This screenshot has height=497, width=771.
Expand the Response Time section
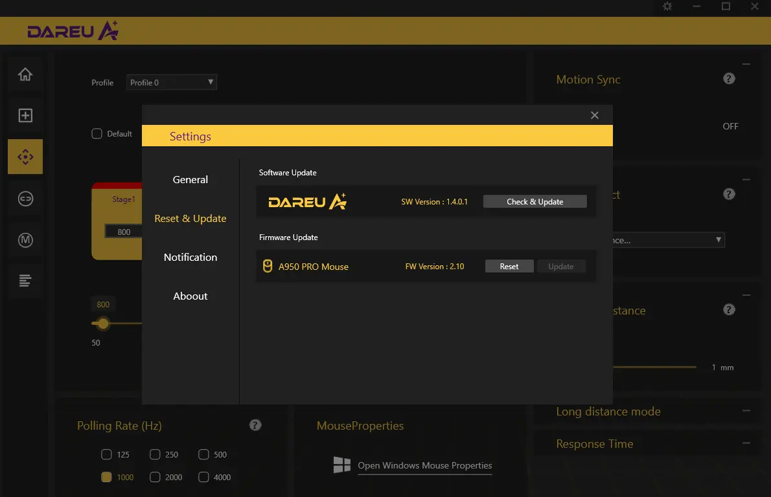coord(746,443)
